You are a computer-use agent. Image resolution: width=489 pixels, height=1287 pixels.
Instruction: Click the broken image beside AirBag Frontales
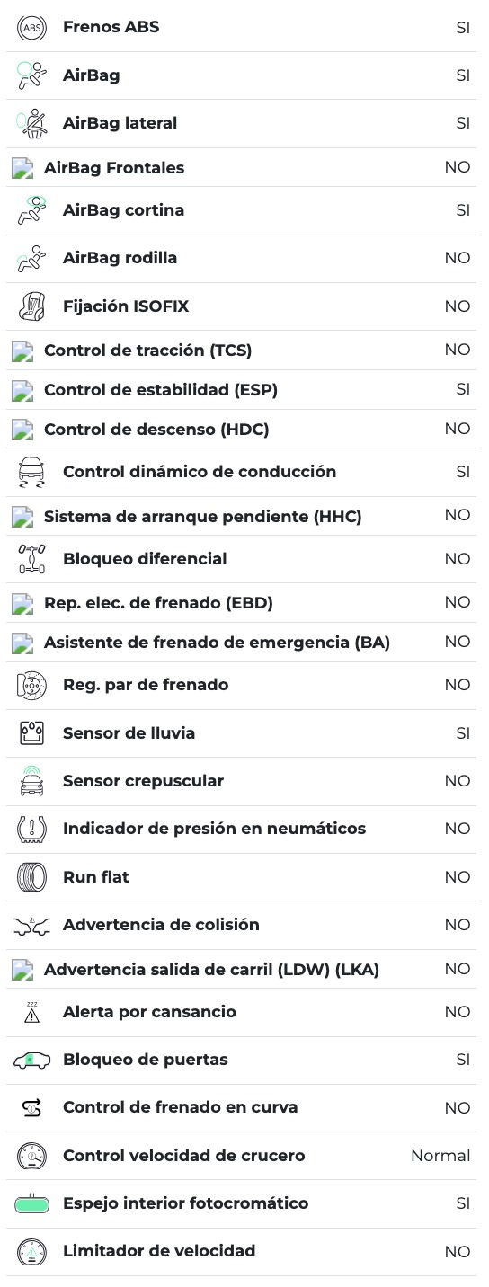22,168
